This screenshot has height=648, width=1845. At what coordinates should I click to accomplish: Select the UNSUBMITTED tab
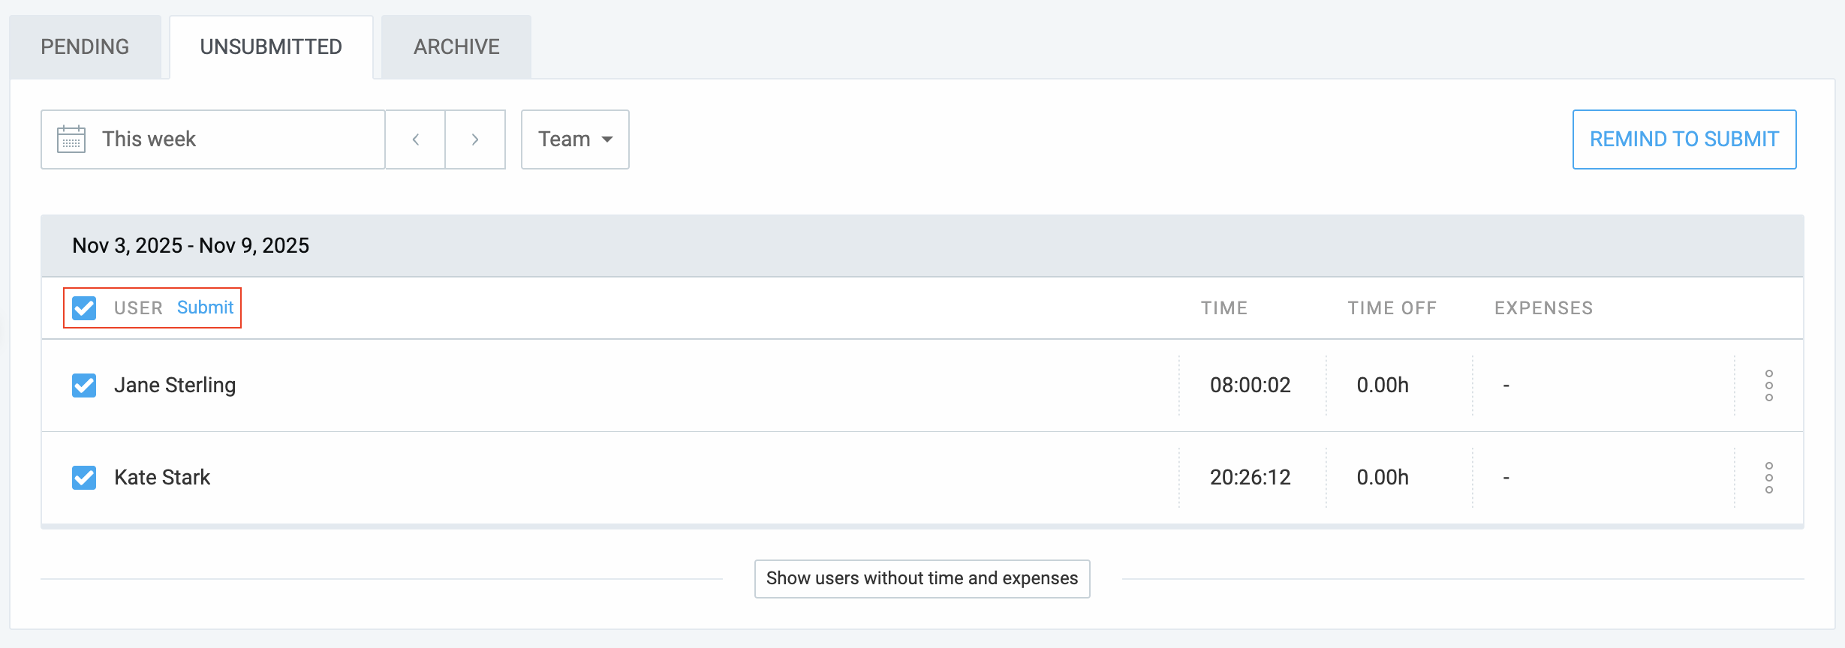click(x=271, y=46)
